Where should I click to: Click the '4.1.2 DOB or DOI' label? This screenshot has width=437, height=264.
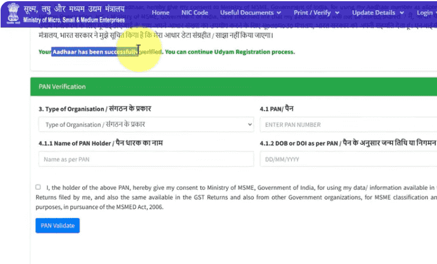pos(348,143)
